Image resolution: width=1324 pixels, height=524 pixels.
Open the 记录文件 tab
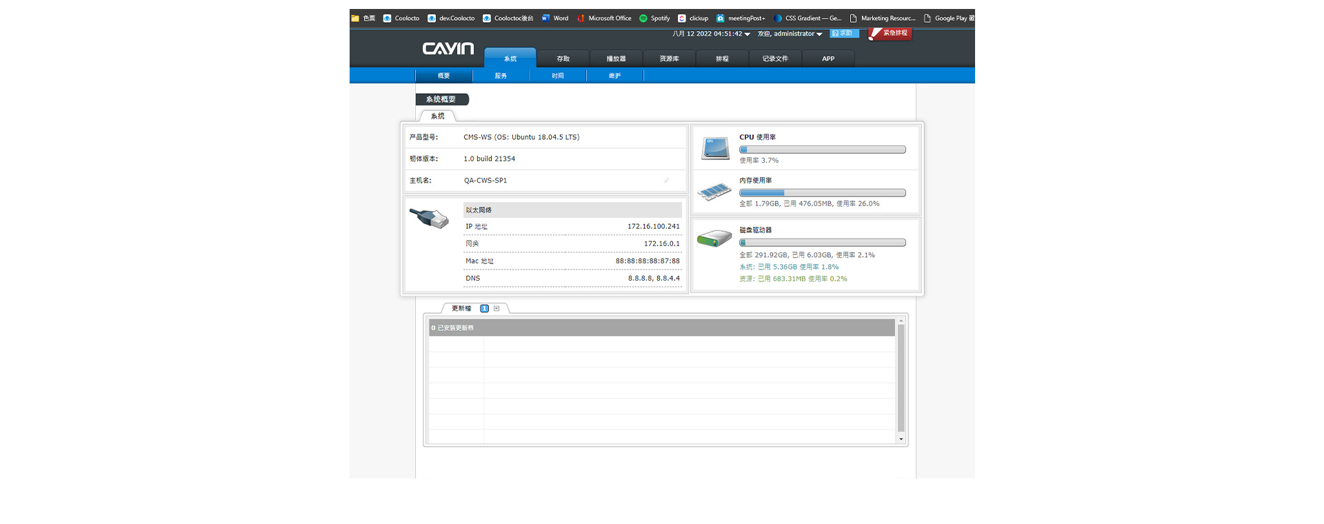[x=775, y=59]
